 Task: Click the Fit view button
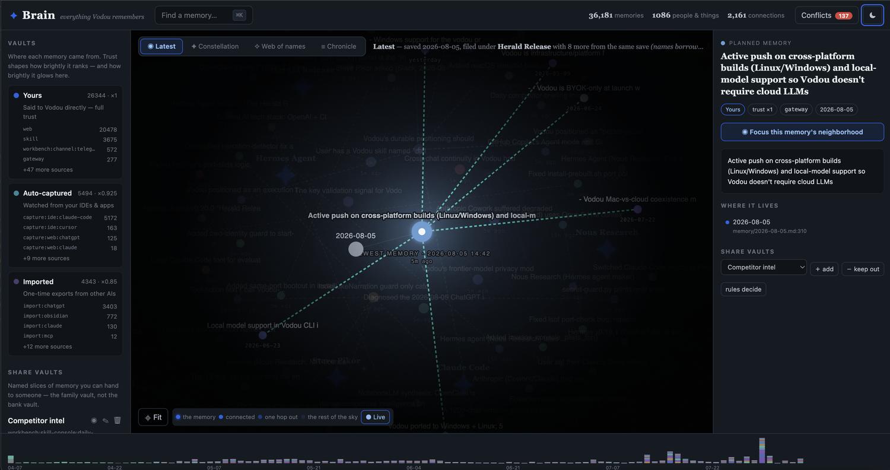click(153, 417)
